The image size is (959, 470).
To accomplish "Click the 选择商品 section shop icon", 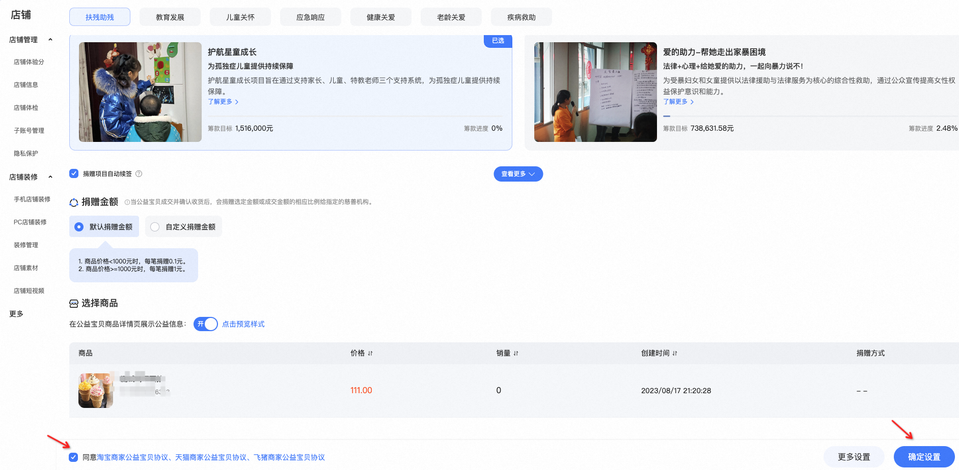I will point(74,304).
